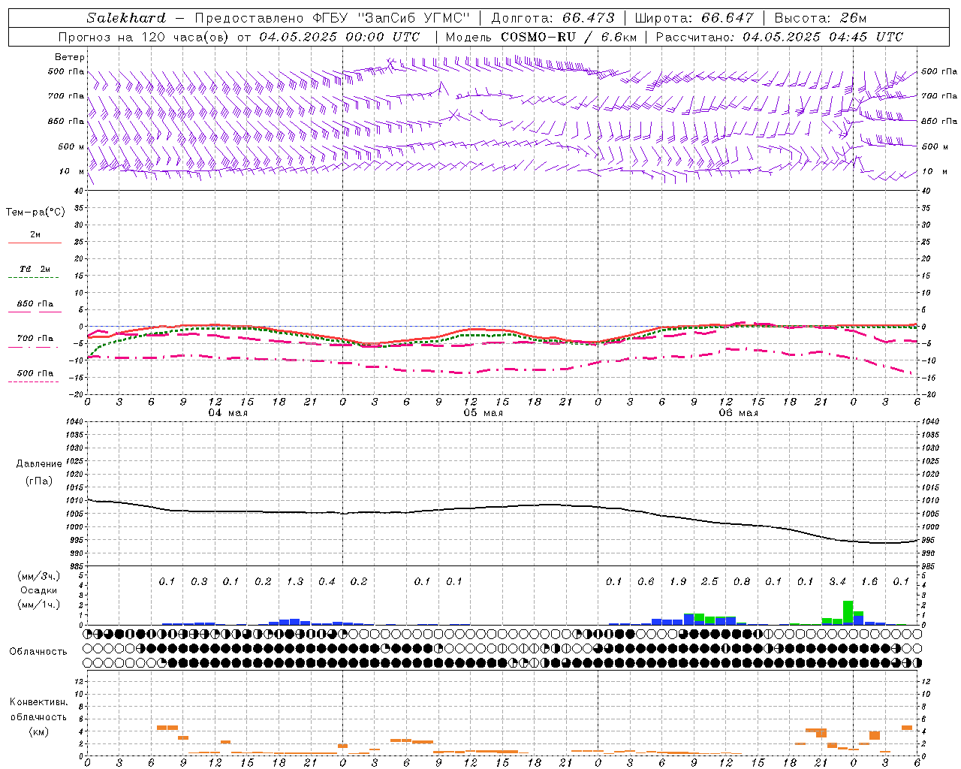
Task: Click the '(гПа)' pressure unit label
Action: pos(39,481)
